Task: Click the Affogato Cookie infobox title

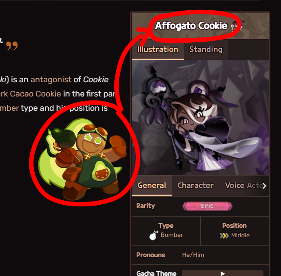Action: click(x=191, y=26)
